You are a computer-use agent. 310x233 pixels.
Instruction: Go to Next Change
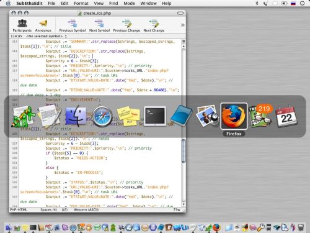click(x=154, y=25)
